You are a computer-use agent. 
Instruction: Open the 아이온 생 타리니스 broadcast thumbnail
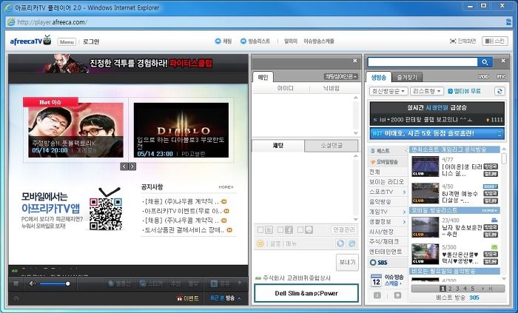coord(425,166)
